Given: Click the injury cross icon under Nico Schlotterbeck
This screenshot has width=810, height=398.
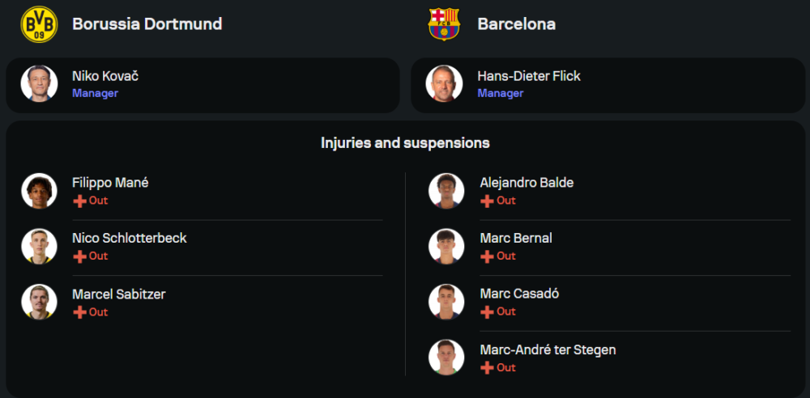Looking at the screenshot, I should point(79,256).
